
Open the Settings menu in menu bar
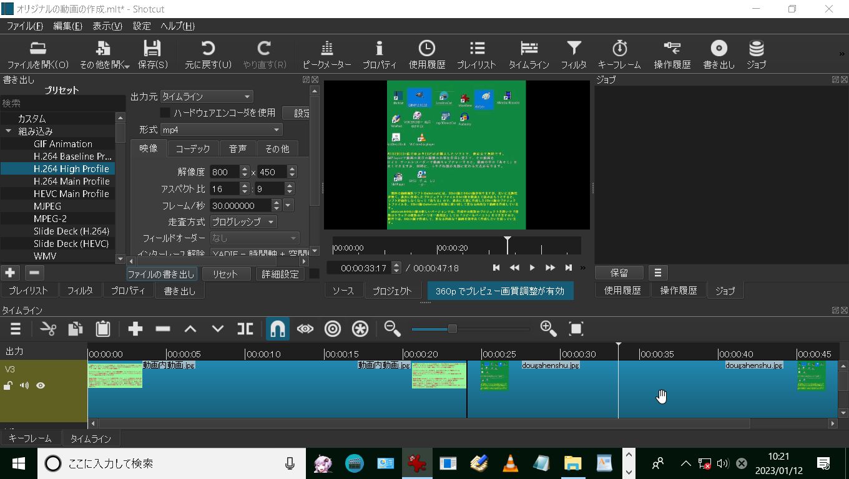(142, 26)
